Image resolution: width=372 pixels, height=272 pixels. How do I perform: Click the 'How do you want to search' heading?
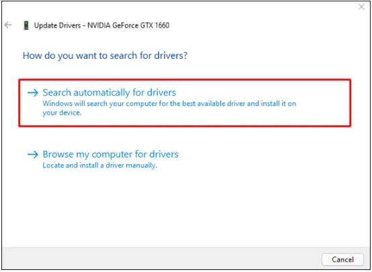(x=105, y=56)
